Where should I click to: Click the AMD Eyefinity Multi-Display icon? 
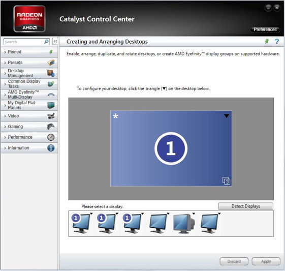point(51,95)
